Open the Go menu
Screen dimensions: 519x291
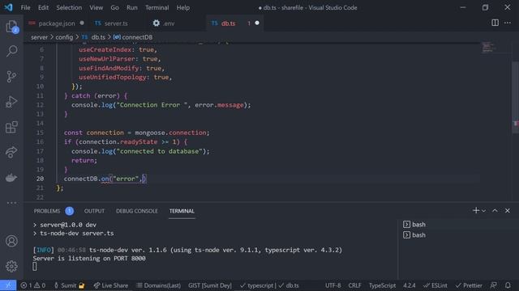114,7
